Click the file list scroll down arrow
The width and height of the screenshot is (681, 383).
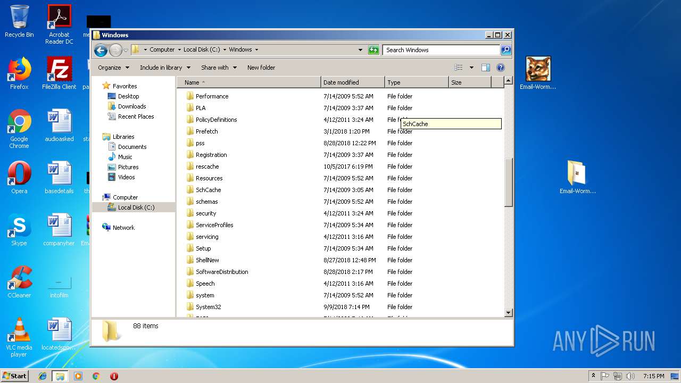click(x=508, y=313)
